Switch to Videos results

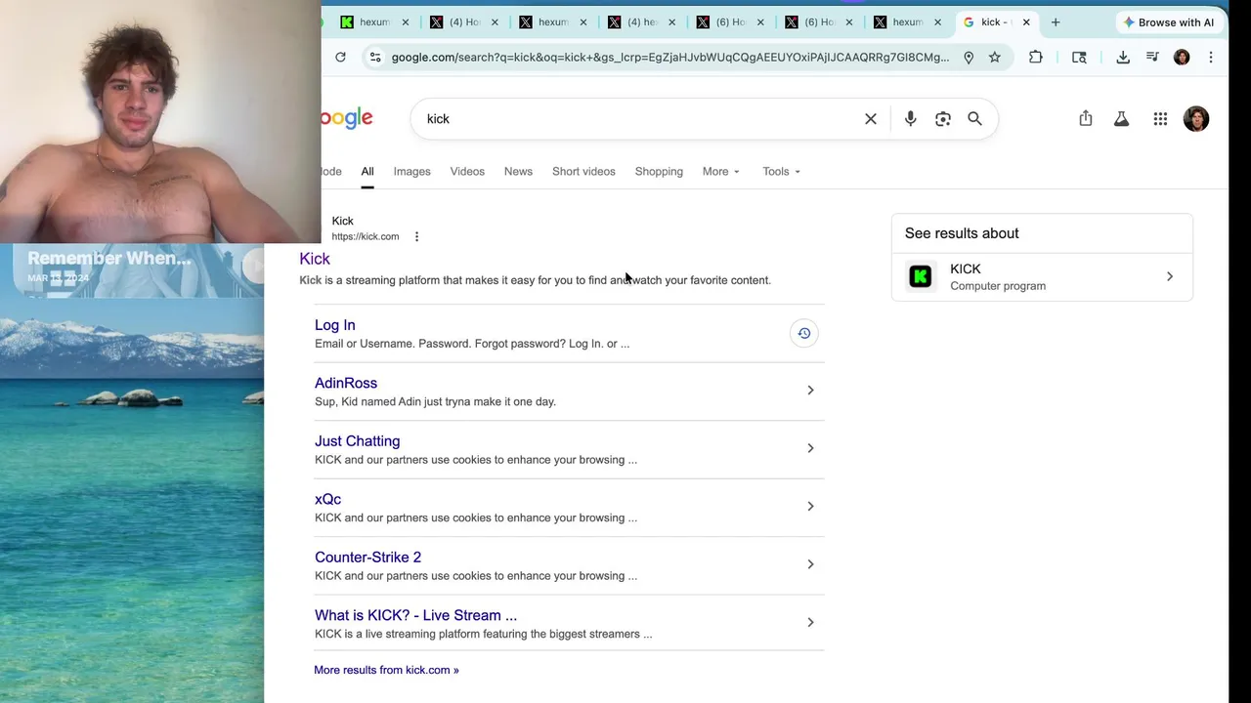click(x=467, y=172)
